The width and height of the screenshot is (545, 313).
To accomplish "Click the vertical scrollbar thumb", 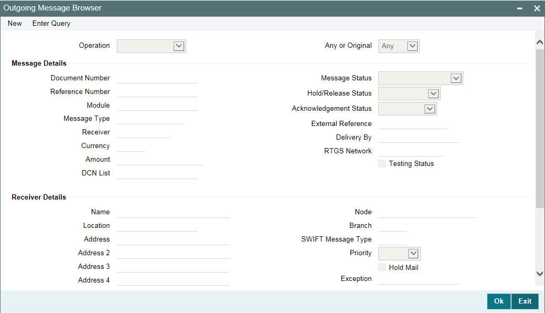I will click(x=540, y=128).
